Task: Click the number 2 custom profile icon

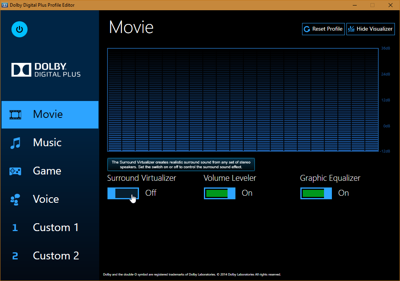Action: pyautogui.click(x=15, y=256)
